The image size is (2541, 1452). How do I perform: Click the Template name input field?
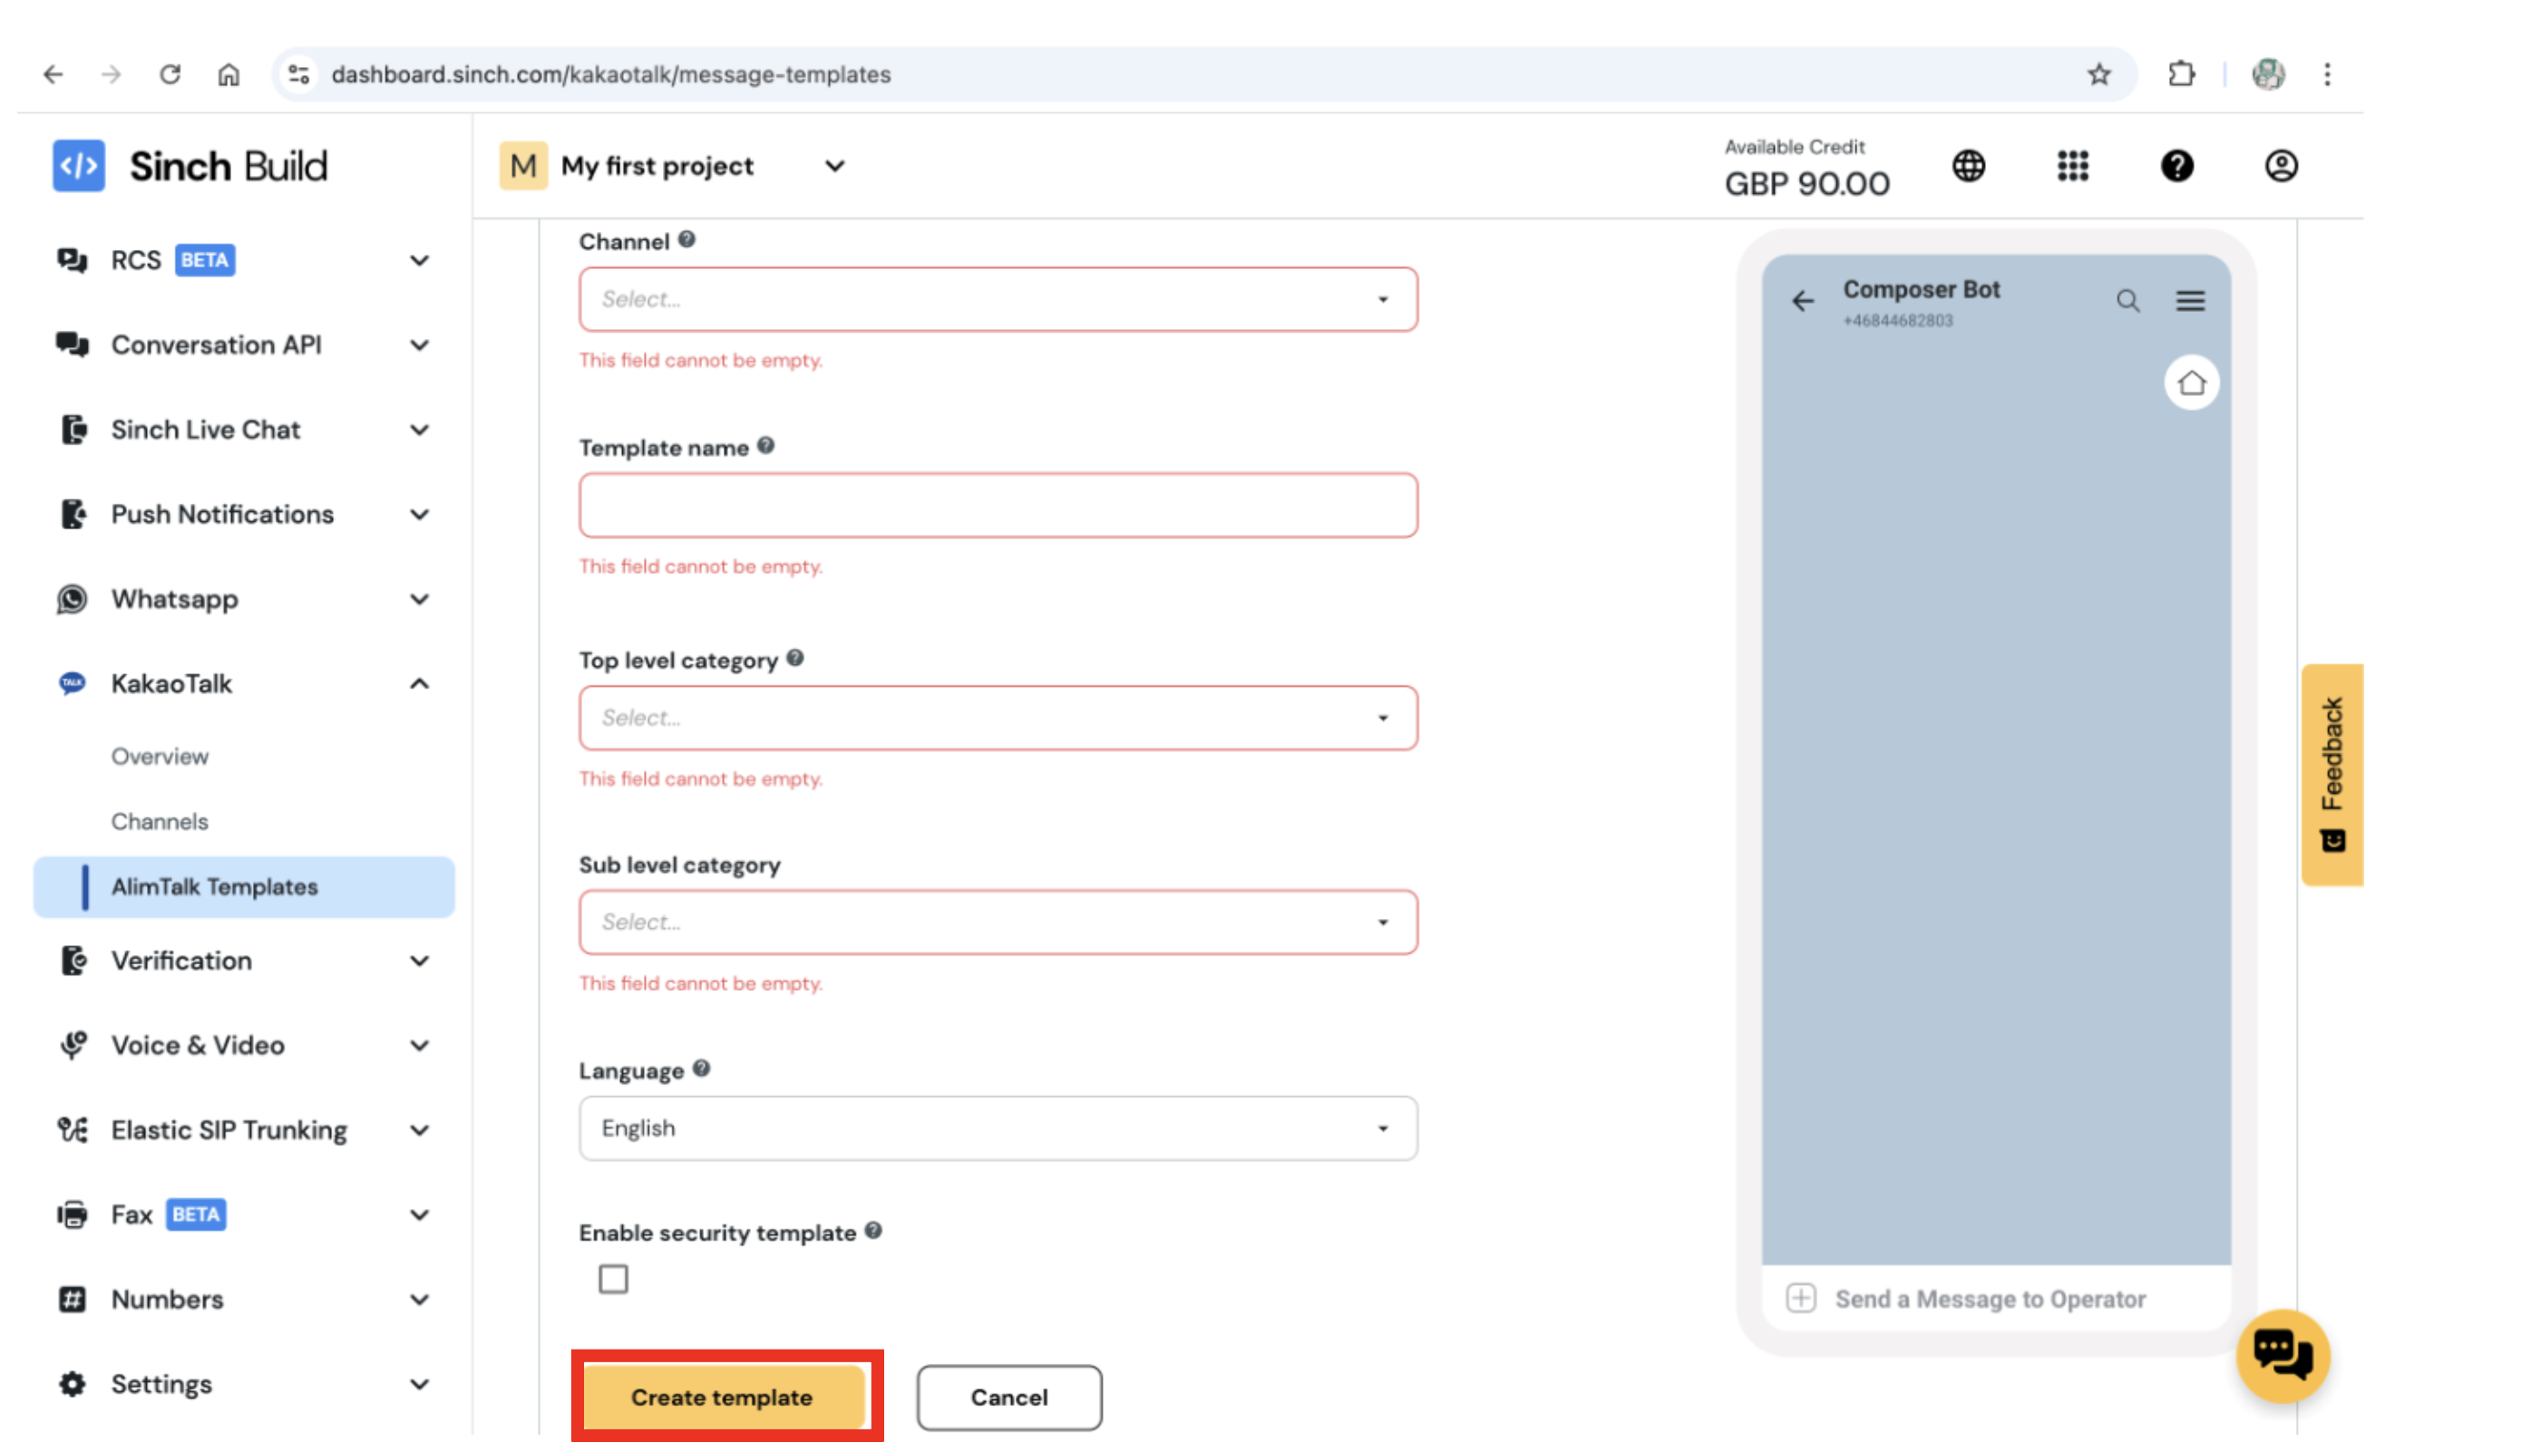click(998, 506)
